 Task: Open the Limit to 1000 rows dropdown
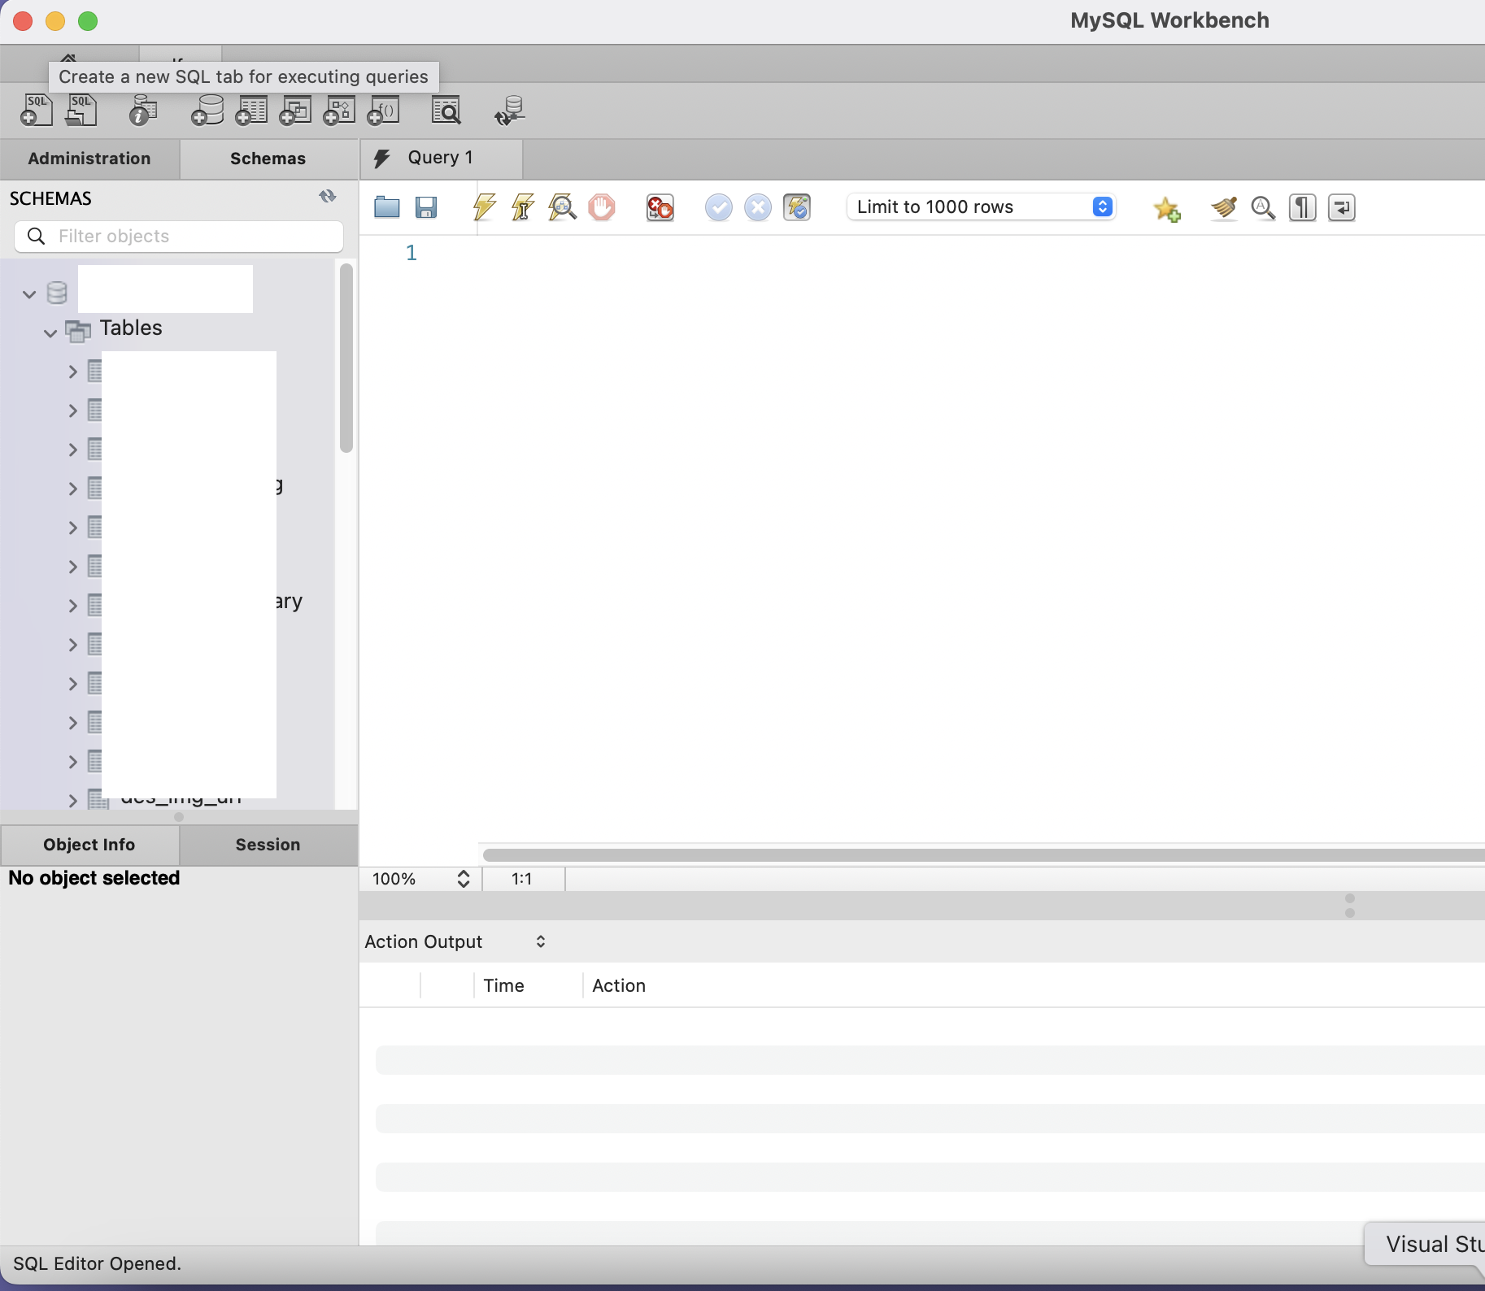pos(1102,207)
